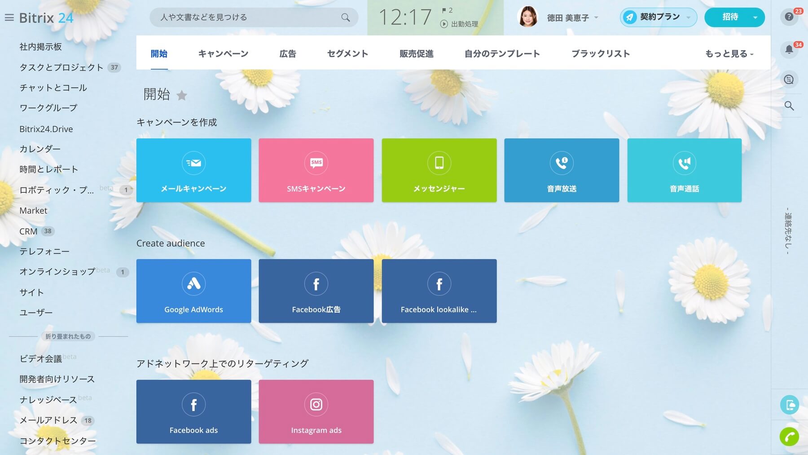Click the green phone call button
Screen dimensions: 808x455
[x=789, y=436]
